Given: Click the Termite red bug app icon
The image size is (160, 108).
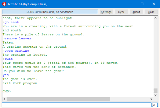Looking at the screenshot, I should click(x=4, y=4).
